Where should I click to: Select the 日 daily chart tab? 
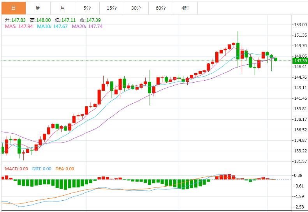(x=14, y=8)
